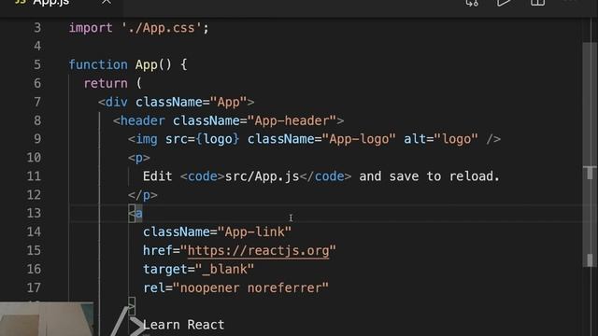Switch to the App.js editor tab
This screenshot has width=598, height=336.
pyautogui.click(x=50, y=3)
